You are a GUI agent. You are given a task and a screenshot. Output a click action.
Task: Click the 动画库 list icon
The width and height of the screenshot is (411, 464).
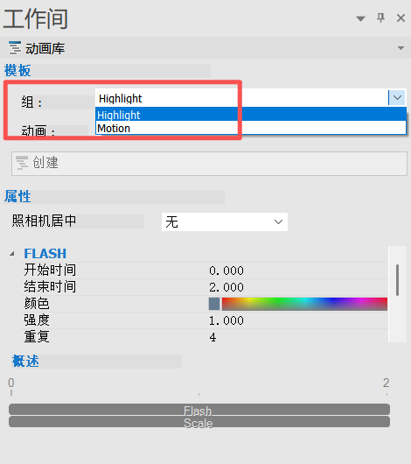tap(15, 48)
